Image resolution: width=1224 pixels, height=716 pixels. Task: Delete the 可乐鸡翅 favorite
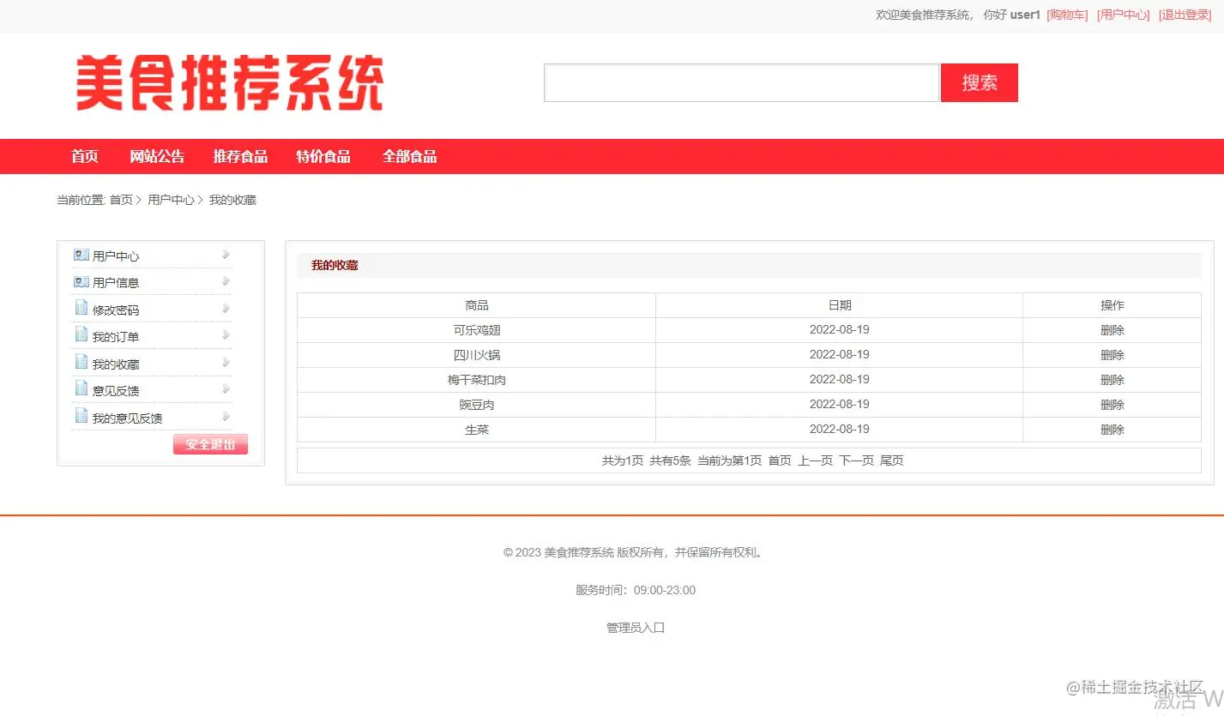[1112, 330]
